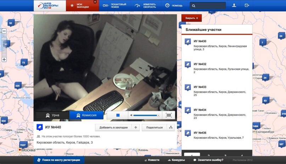Zoom in the map with plus button
Image resolution: width=286 pixels, height=164 pixels.
click(x=4, y=59)
